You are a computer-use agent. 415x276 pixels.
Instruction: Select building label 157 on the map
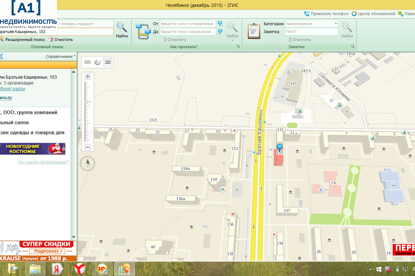[287, 211]
